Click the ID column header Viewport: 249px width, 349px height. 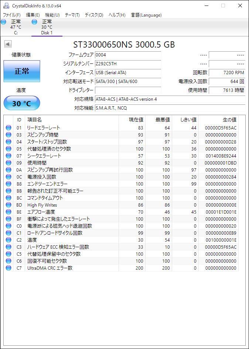click(x=19, y=120)
